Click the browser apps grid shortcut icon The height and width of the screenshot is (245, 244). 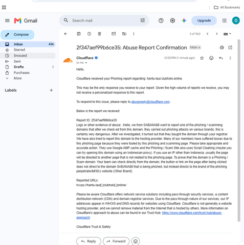(4, 7)
